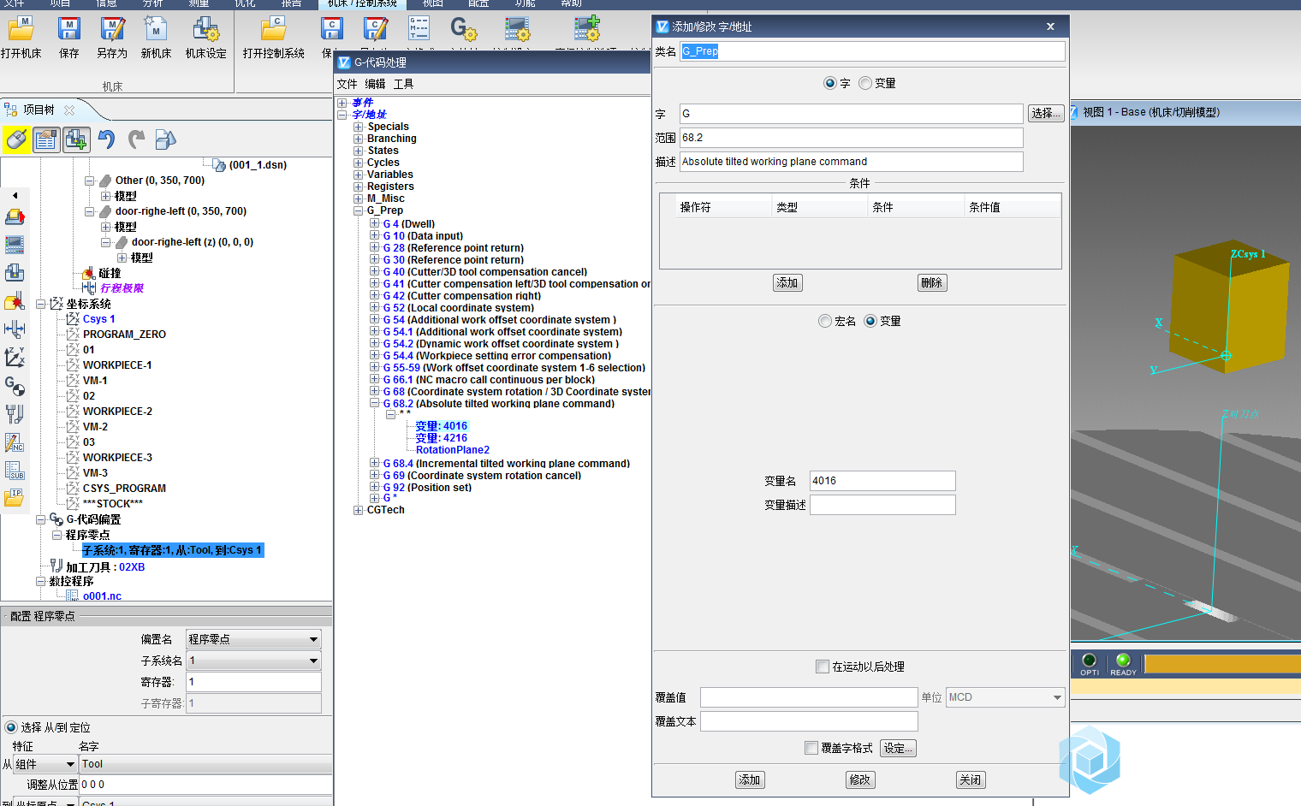This screenshot has height=806, width=1301.
Task: Click the G-code offsets icon in left sidebar
Action: (x=15, y=386)
